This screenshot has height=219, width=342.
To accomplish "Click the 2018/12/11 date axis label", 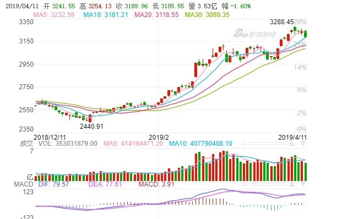I will click(50, 137).
